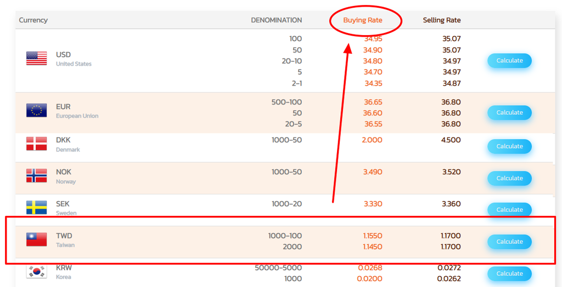
Task: Select the KRW currency code
Action: click(x=64, y=268)
